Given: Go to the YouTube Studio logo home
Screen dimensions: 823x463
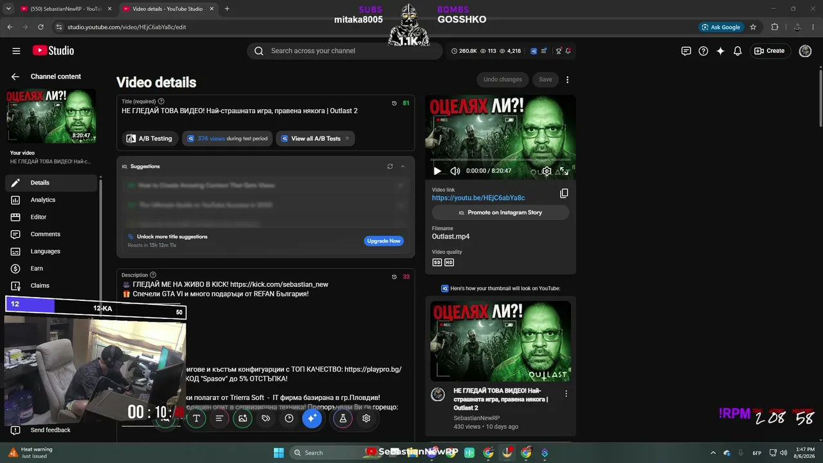Looking at the screenshot, I should tap(53, 51).
